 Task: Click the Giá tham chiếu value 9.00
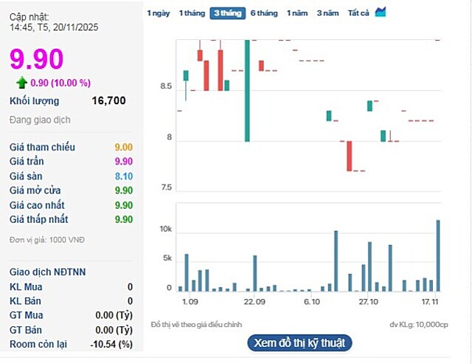[123, 148]
